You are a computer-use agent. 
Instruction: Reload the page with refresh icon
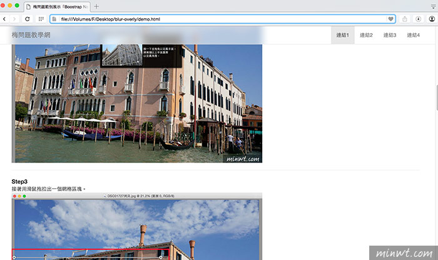pyautogui.click(x=27, y=19)
